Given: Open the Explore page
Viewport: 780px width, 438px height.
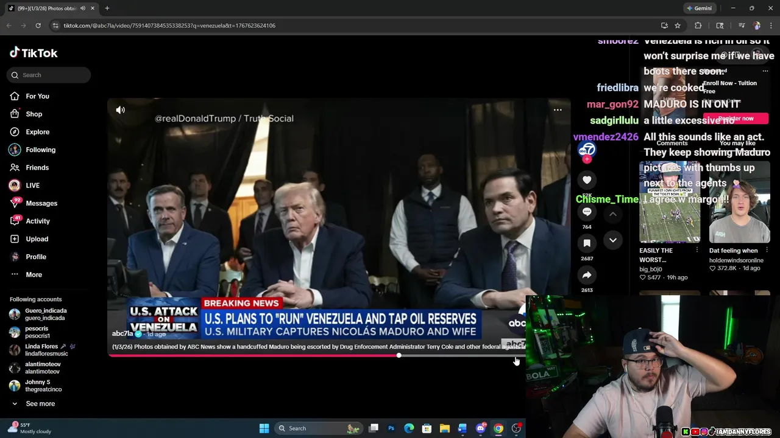Looking at the screenshot, I should click(37, 132).
